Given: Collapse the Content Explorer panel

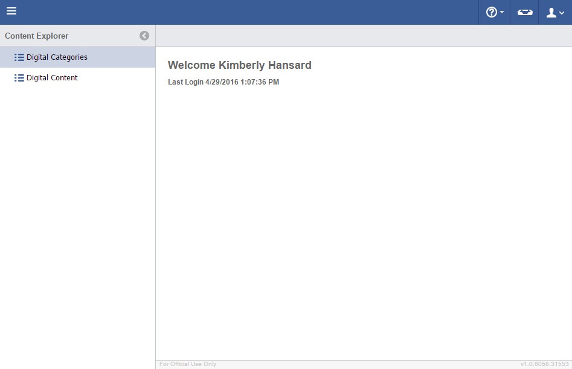Looking at the screenshot, I should click(x=144, y=36).
